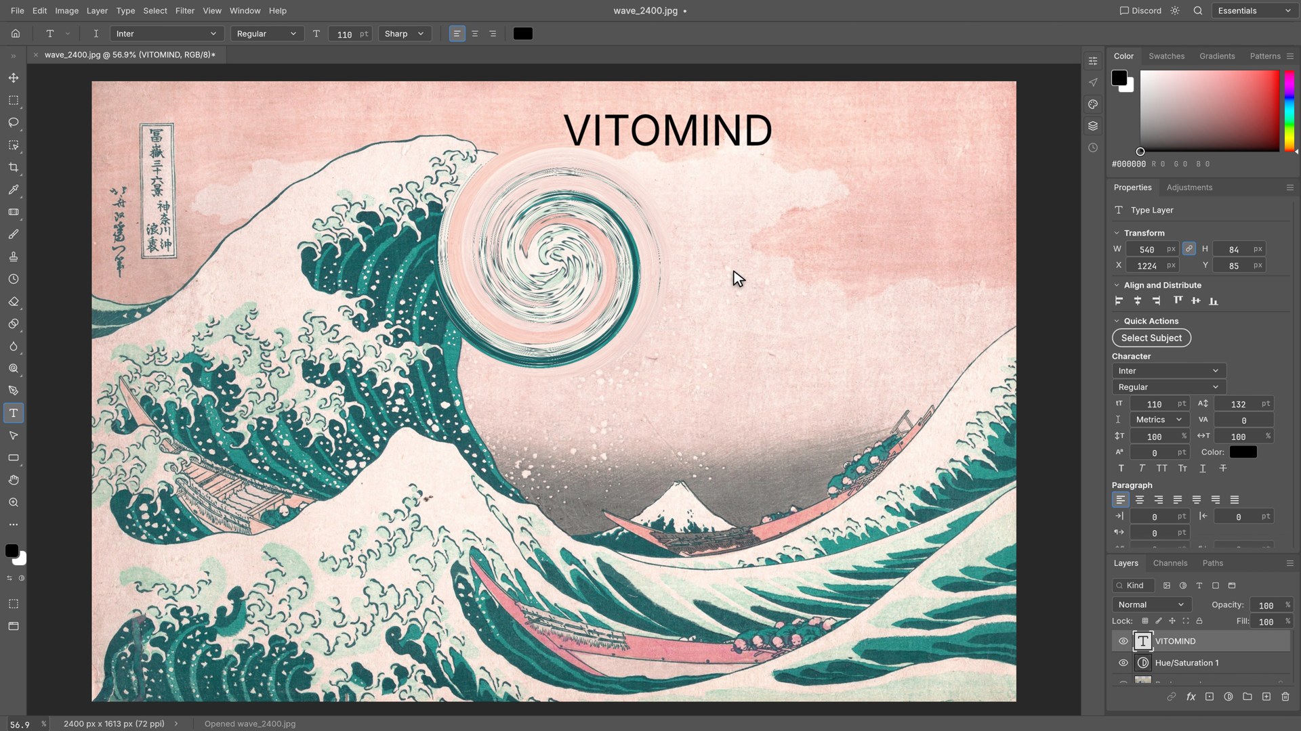1301x731 pixels.
Task: Toggle center text alignment in options bar
Action: (475, 33)
